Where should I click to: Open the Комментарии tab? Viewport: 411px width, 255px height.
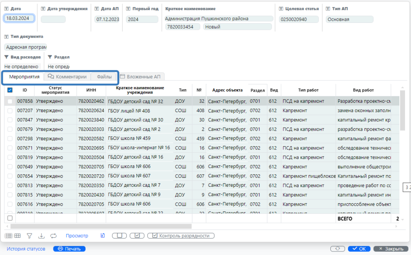(x=67, y=77)
